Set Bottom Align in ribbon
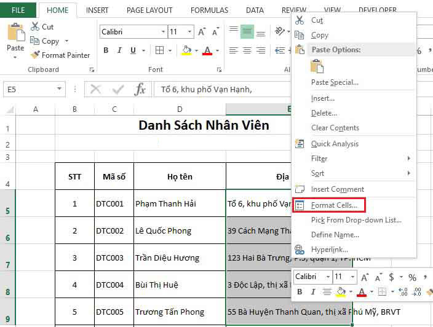 click(x=261, y=33)
